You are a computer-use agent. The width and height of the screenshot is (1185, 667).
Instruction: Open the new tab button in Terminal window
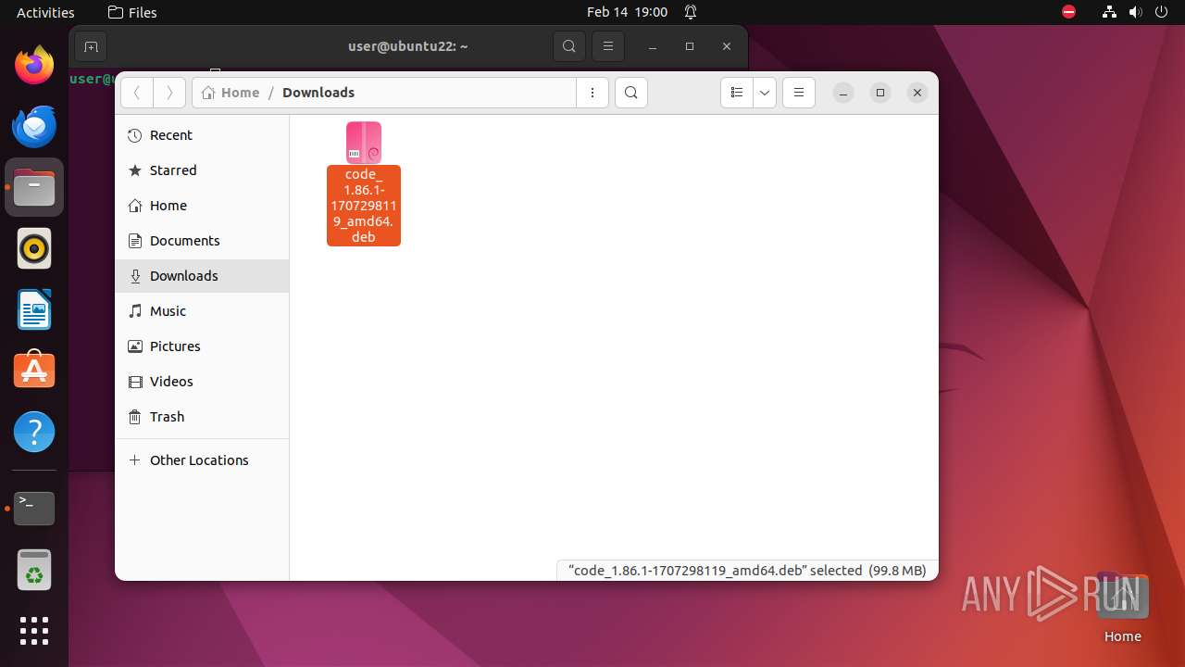point(91,46)
